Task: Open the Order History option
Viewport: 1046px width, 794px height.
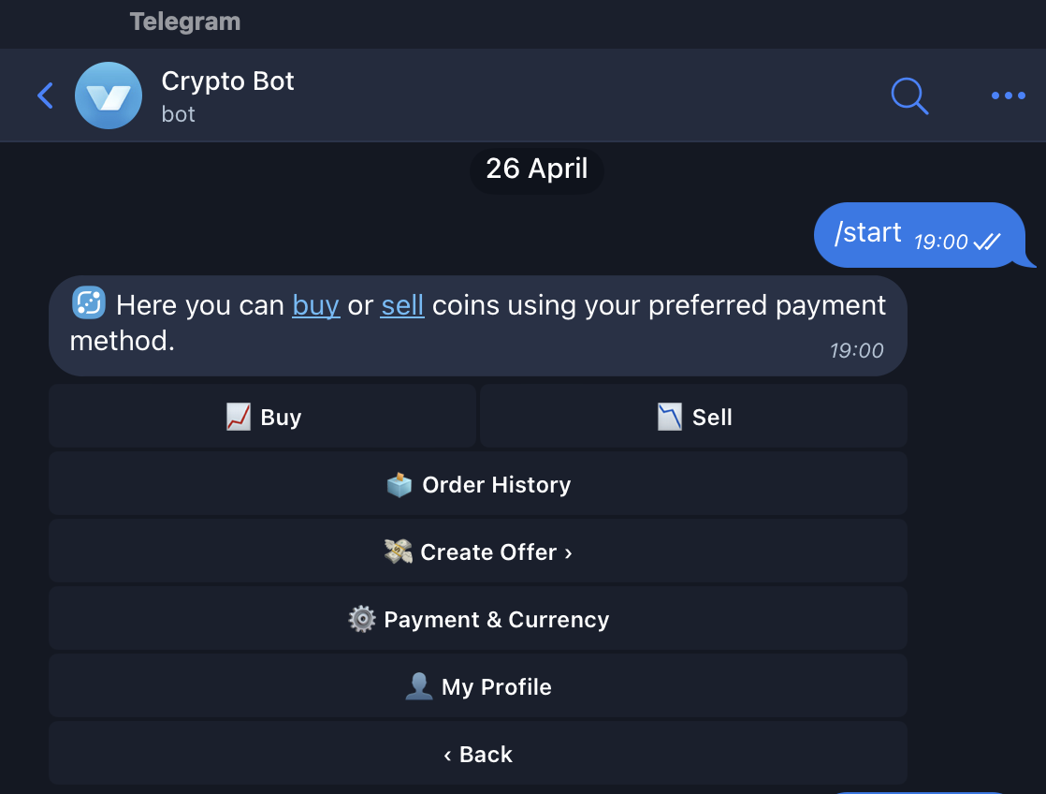Action: click(496, 485)
